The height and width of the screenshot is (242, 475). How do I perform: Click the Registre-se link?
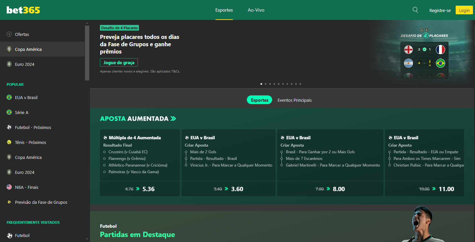(x=440, y=10)
